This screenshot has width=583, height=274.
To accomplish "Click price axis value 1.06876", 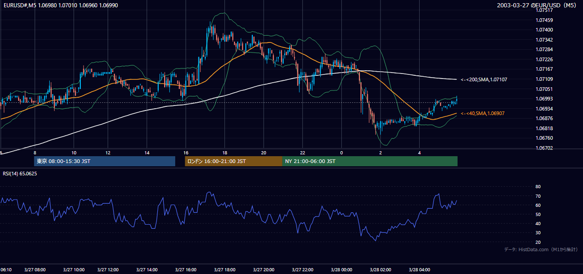I will pyautogui.click(x=544, y=118).
